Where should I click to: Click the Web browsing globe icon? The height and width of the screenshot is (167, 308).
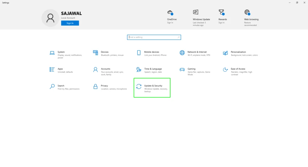(x=247, y=12)
